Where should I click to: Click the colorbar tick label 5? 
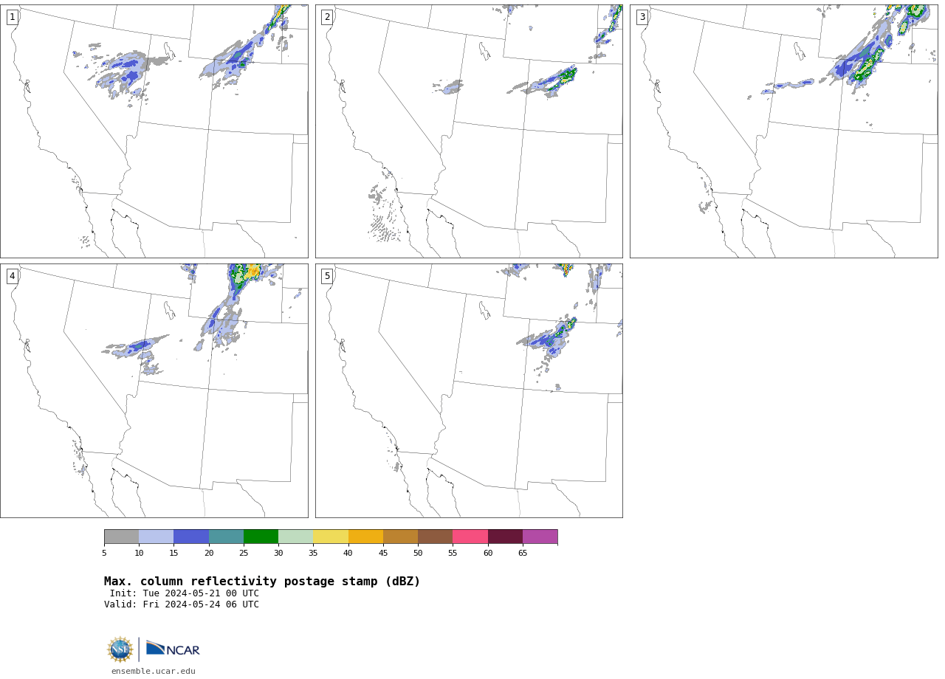pyautogui.click(x=104, y=554)
